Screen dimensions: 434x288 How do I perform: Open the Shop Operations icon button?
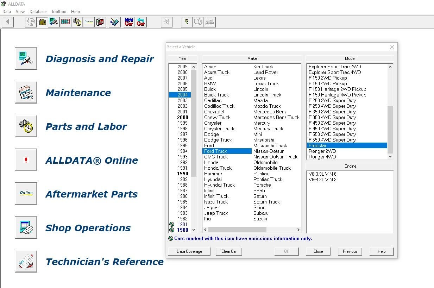point(26,227)
